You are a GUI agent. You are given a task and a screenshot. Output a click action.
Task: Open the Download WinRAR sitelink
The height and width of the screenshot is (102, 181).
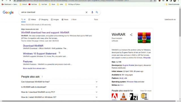point(33,46)
